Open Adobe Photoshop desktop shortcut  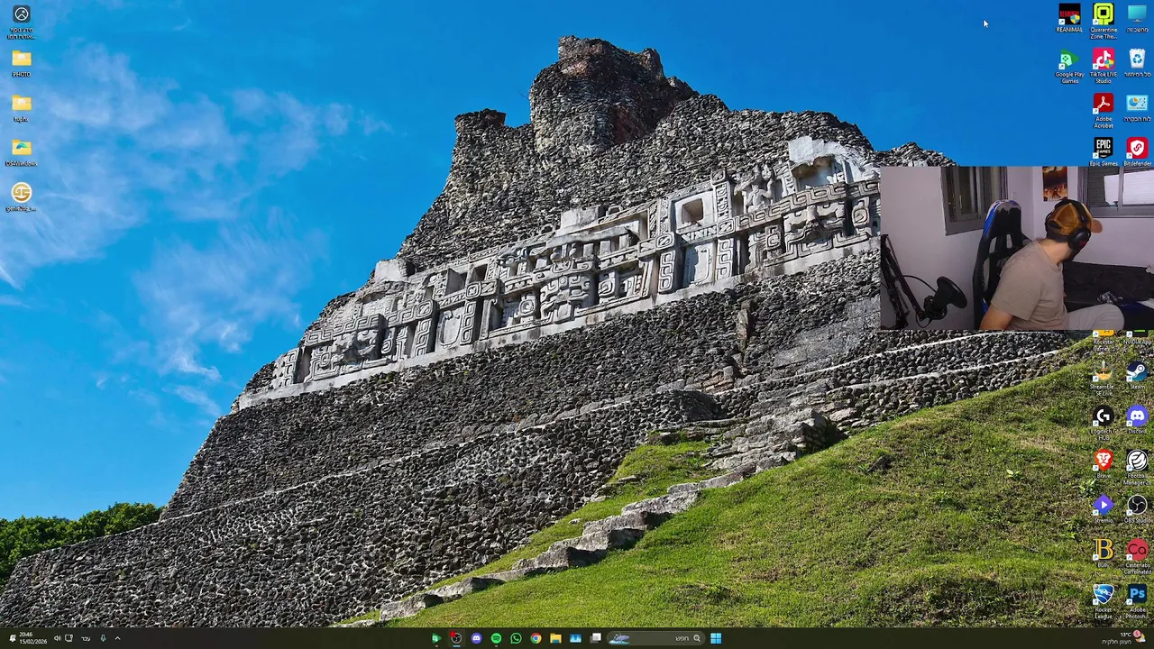click(1137, 601)
